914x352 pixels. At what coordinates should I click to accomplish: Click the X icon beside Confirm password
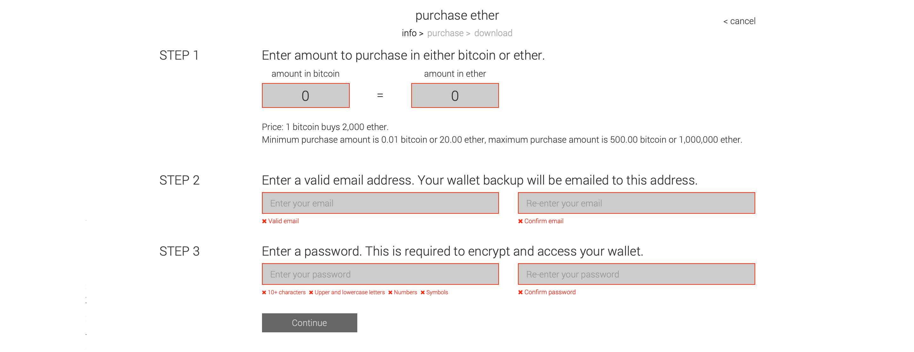pyautogui.click(x=520, y=292)
